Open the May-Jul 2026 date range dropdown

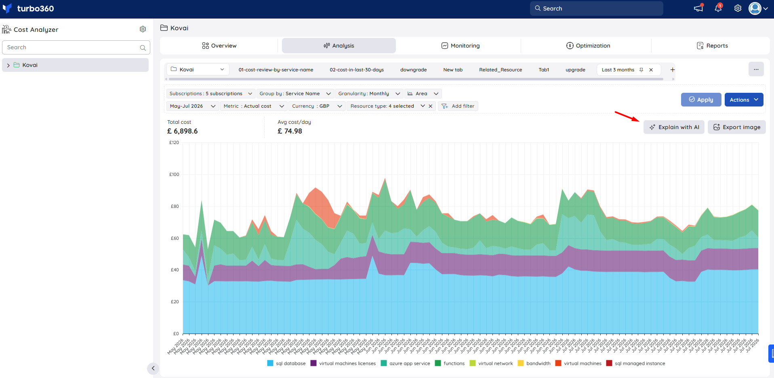coord(193,106)
